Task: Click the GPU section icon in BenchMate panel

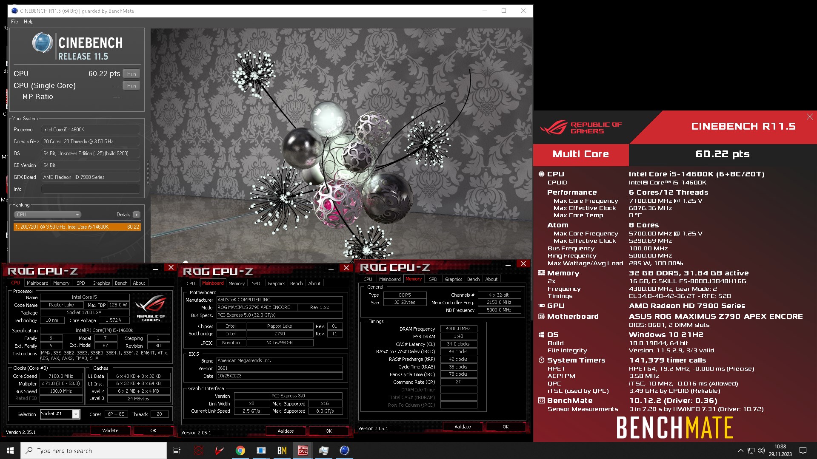Action: (x=541, y=306)
